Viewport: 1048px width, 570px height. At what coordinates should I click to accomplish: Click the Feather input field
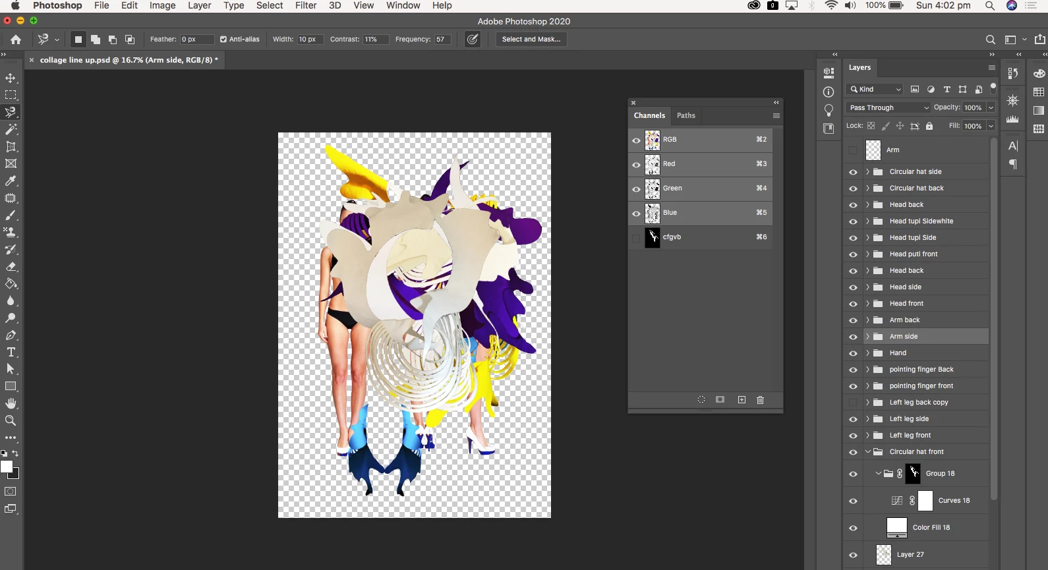click(197, 40)
